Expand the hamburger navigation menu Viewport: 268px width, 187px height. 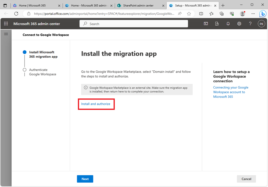[6, 34]
